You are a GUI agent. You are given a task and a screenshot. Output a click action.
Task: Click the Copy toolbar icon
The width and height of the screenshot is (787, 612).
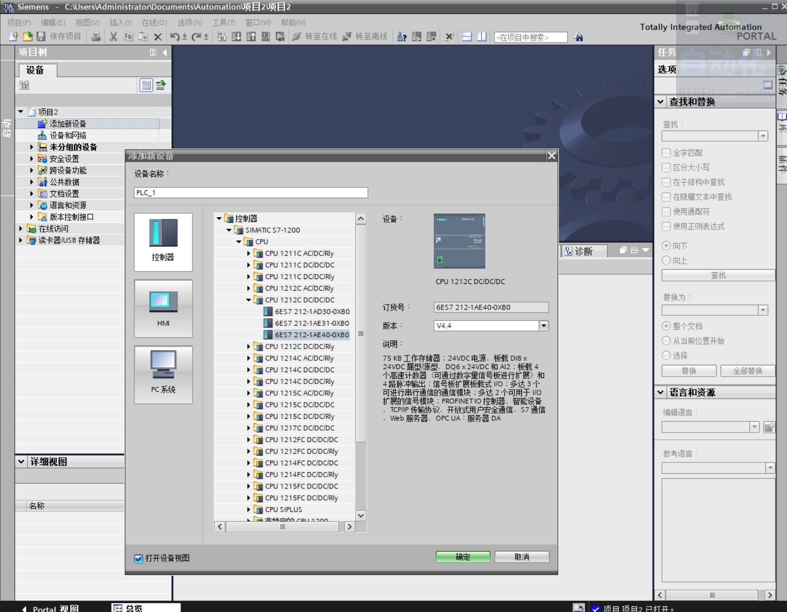128,36
